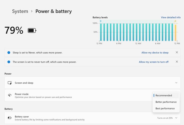Go back to System breadcrumb

[20, 11]
